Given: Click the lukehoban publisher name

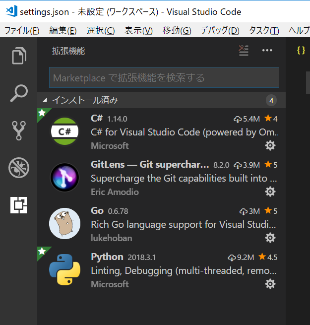Looking at the screenshot, I should (112, 238).
